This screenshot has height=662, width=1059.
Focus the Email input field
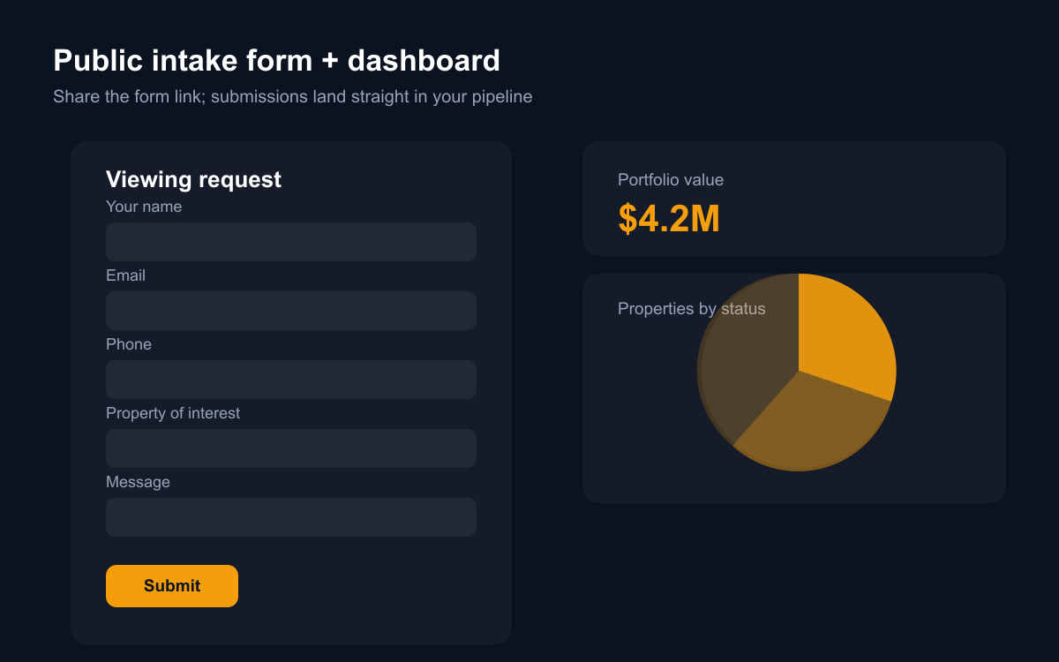[291, 311]
